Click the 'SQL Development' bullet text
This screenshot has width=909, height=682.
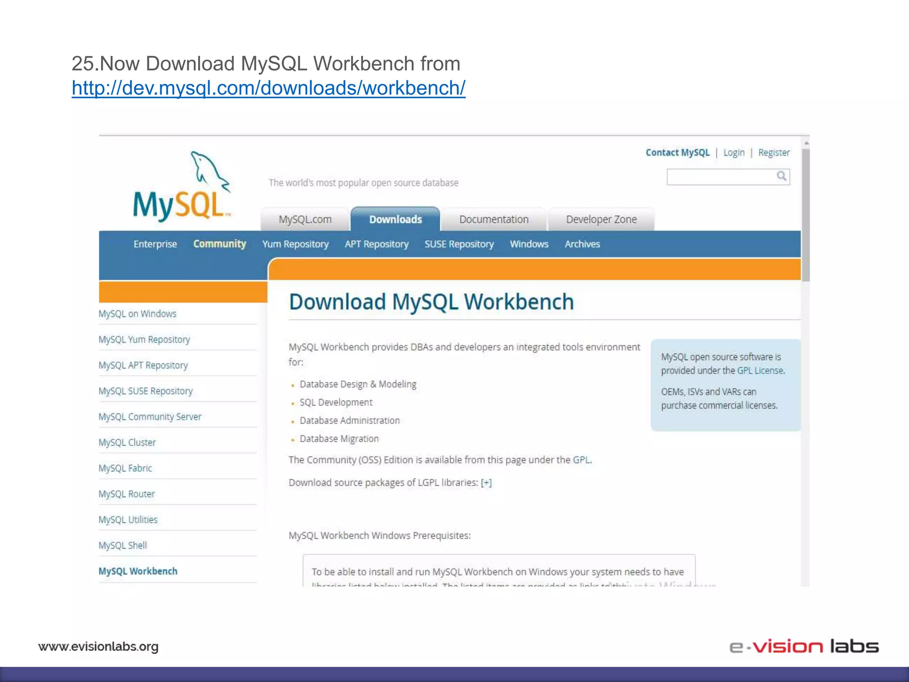pyautogui.click(x=336, y=403)
